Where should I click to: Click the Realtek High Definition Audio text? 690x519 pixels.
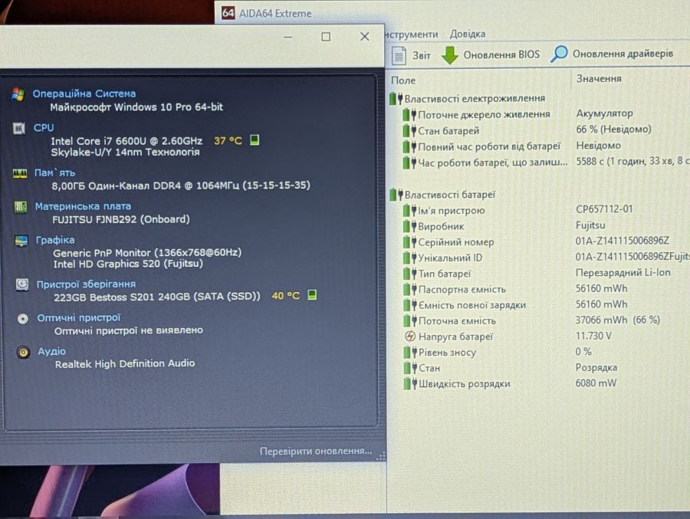coord(125,363)
